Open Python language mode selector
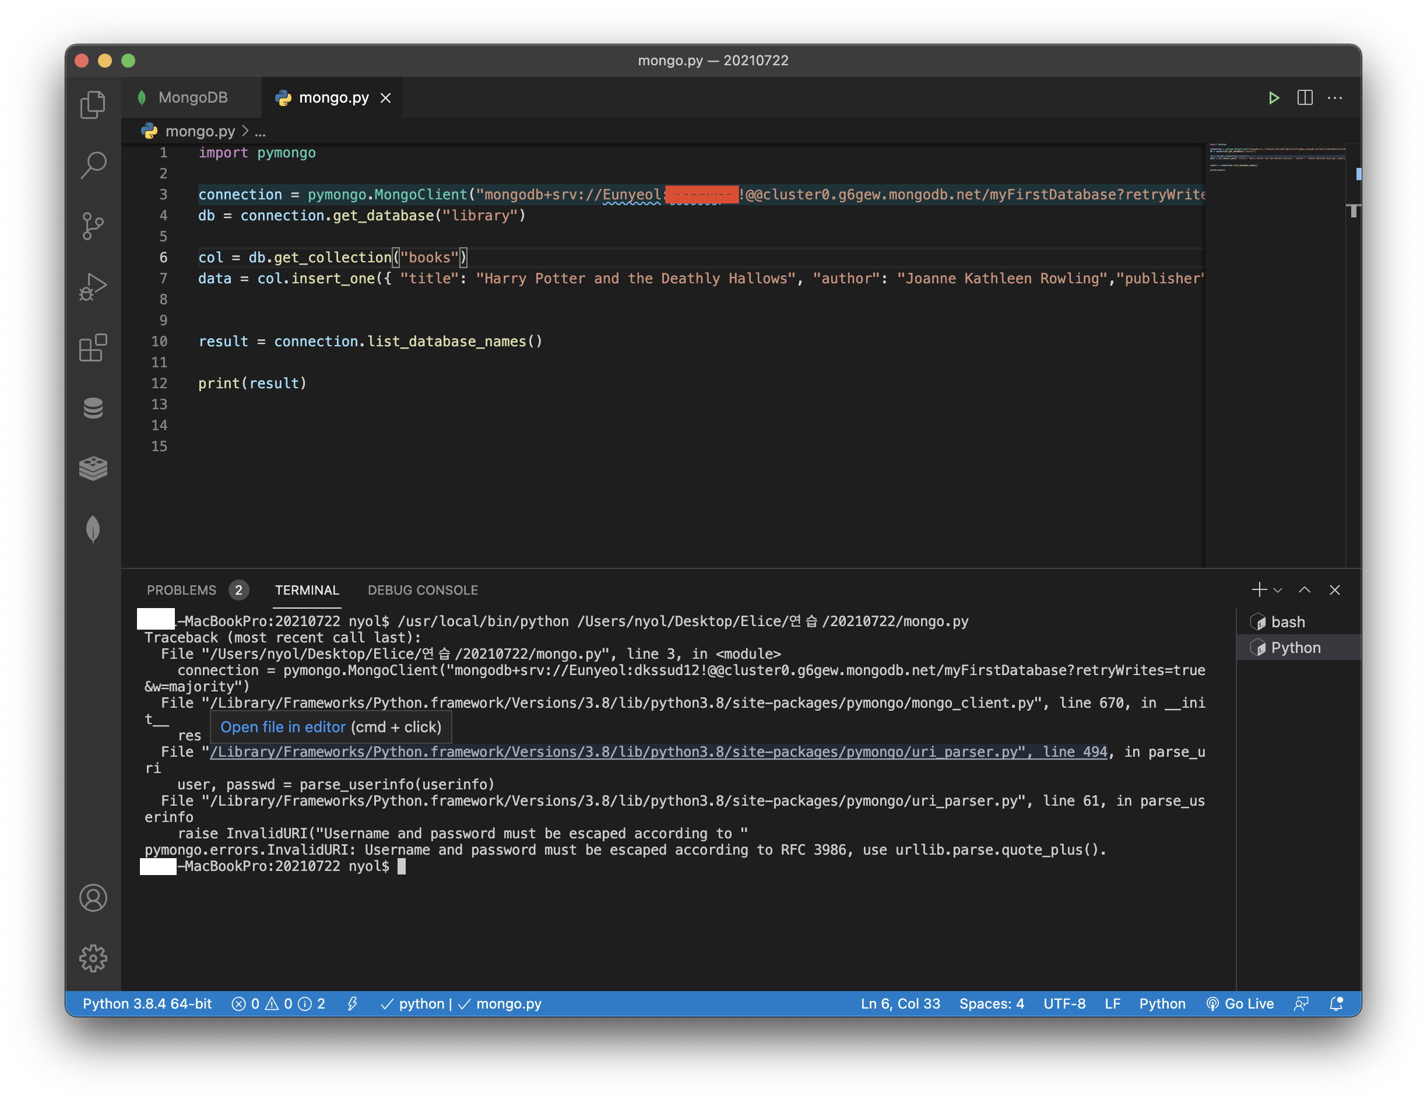1427x1103 pixels. tap(1162, 1004)
